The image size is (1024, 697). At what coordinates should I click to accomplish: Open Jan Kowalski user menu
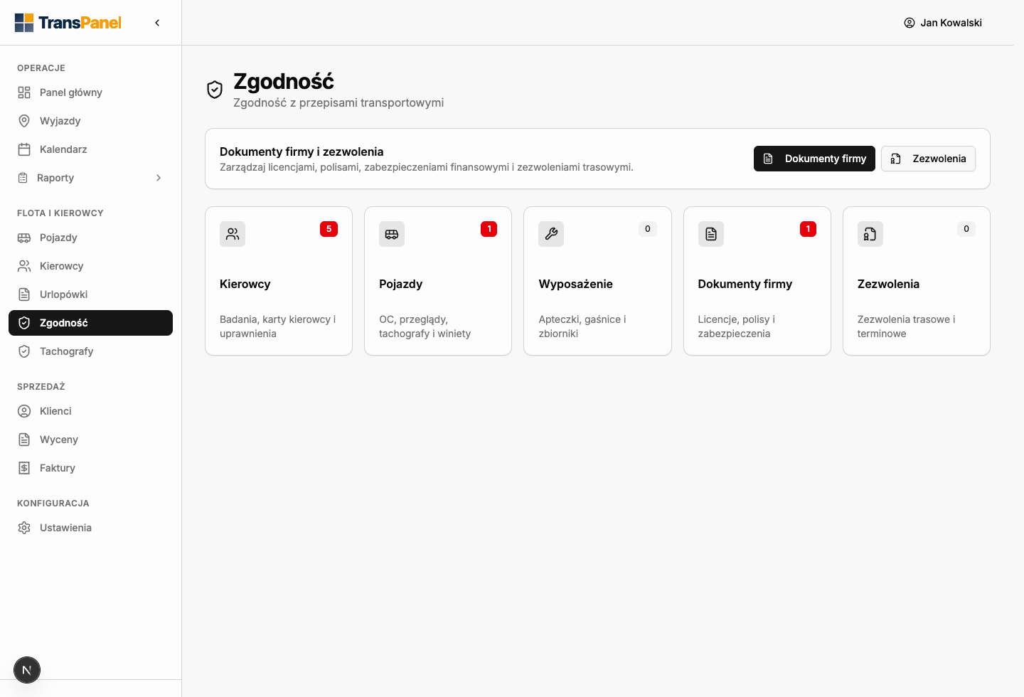[943, 23]
